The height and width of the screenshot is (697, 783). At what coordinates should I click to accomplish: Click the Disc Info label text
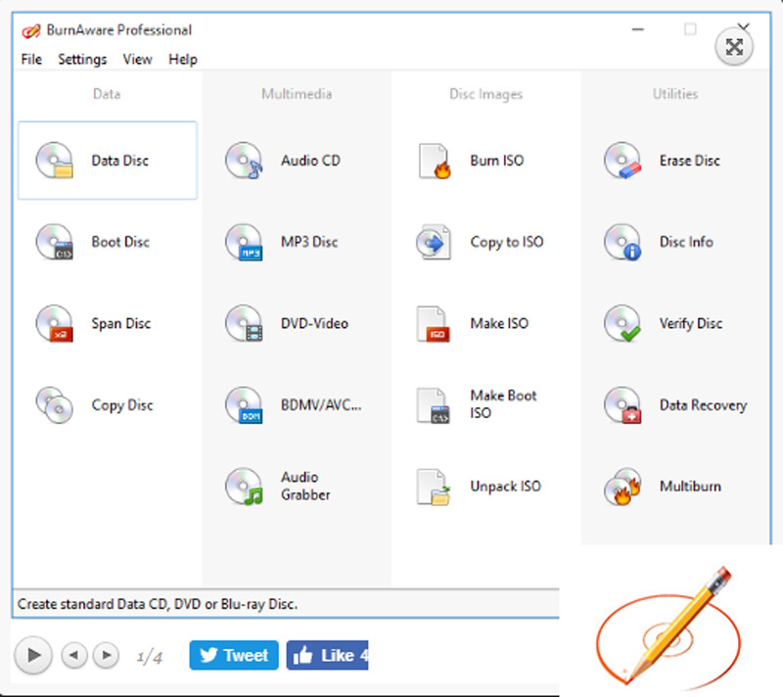686,242
